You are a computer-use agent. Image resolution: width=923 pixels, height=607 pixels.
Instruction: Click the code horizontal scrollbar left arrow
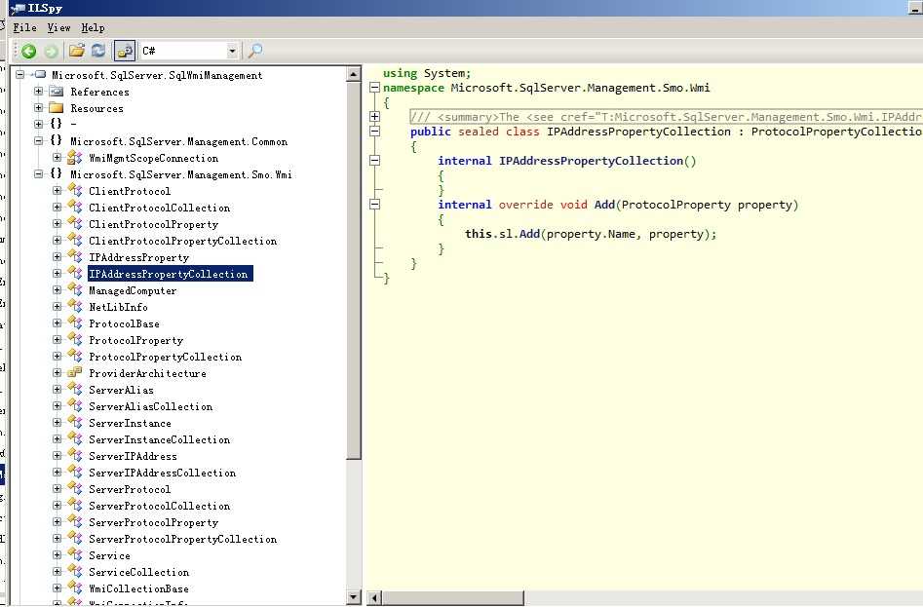click(374, 598)
